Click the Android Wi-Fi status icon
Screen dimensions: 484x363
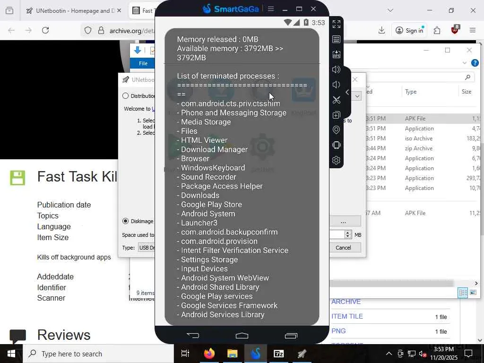pos(288,23)
